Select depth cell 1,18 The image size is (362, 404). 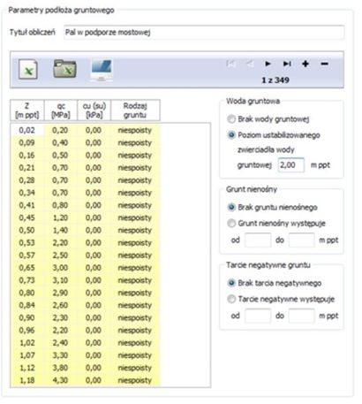(26, 380)
